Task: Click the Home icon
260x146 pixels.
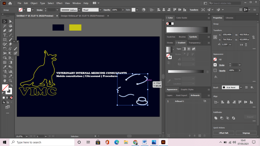Action: (x=10, y=3)
